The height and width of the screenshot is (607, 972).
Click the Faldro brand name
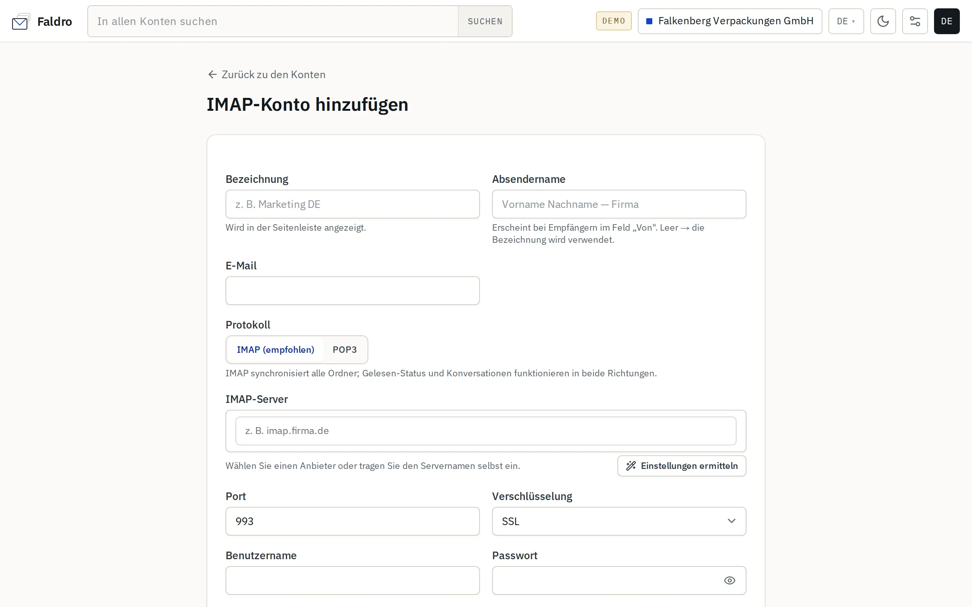(55, 21)
